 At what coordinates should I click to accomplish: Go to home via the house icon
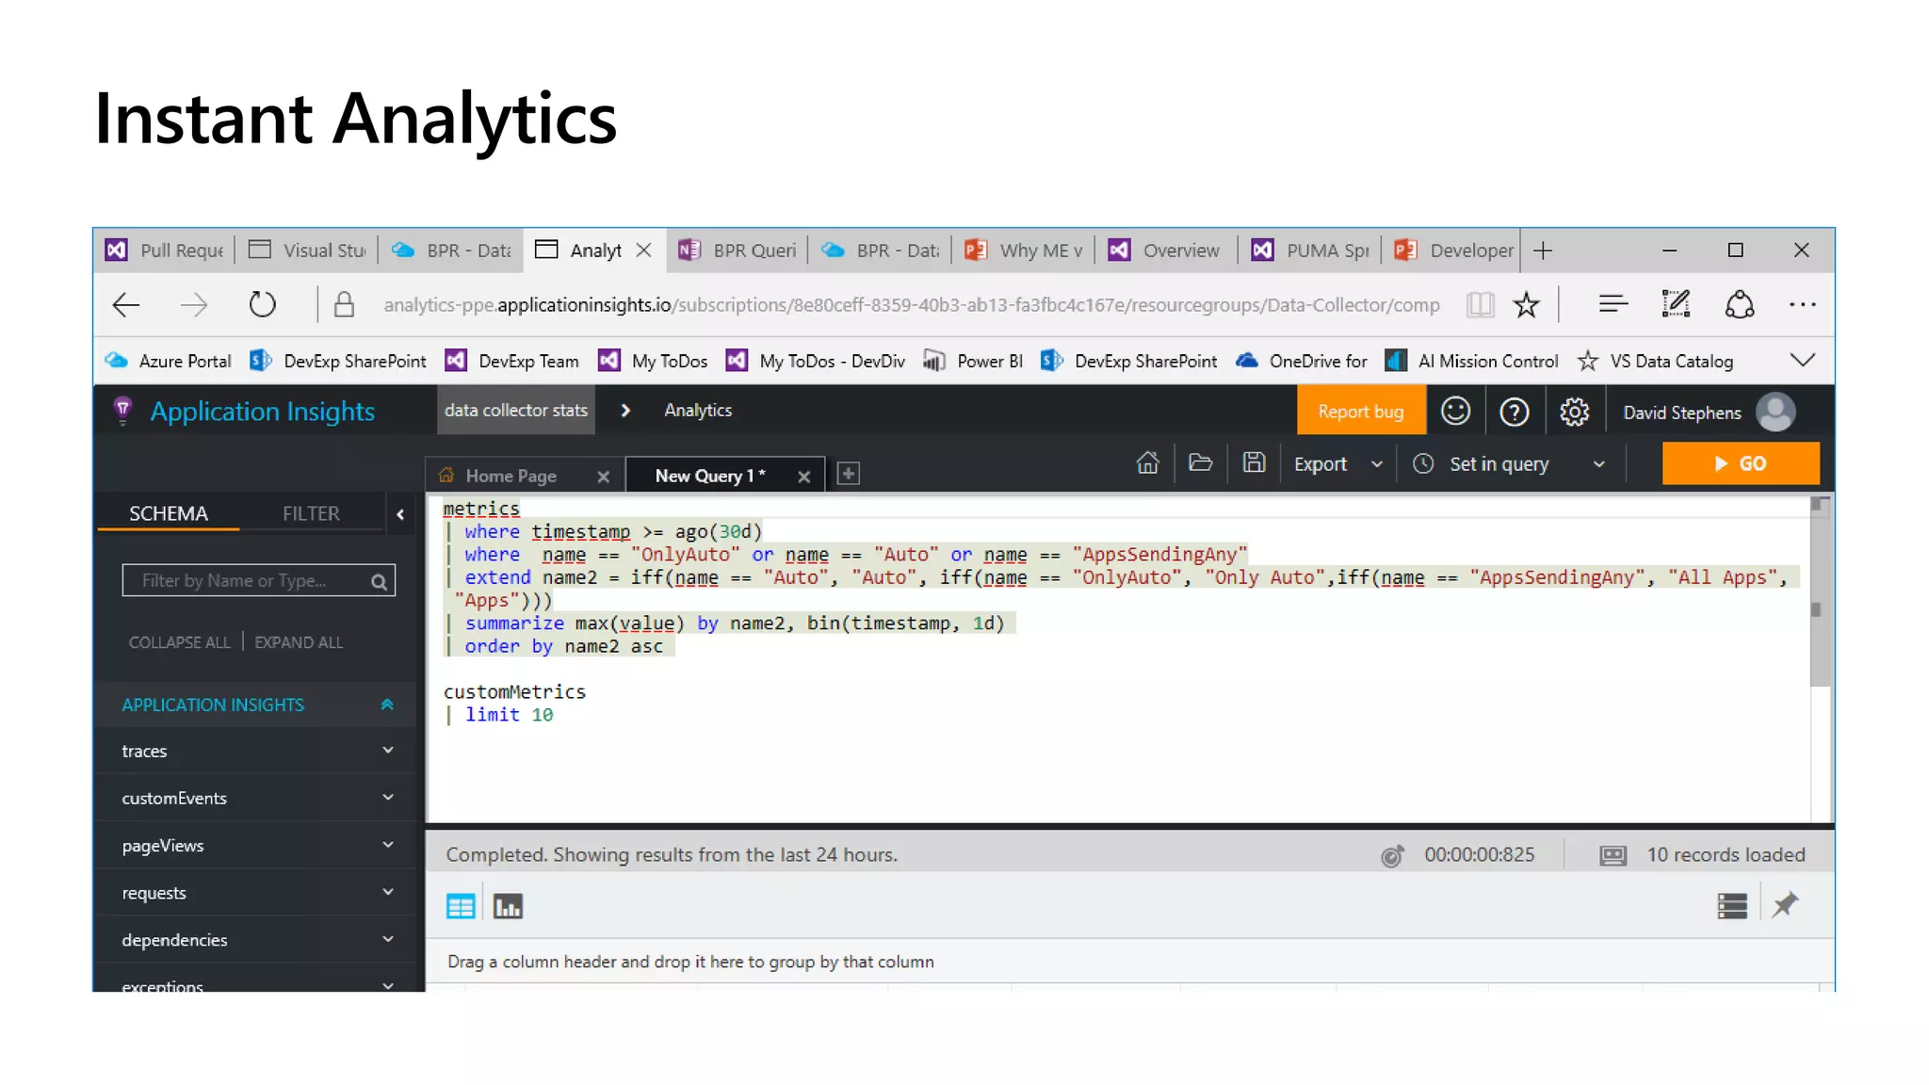[x=1147, y=462]
